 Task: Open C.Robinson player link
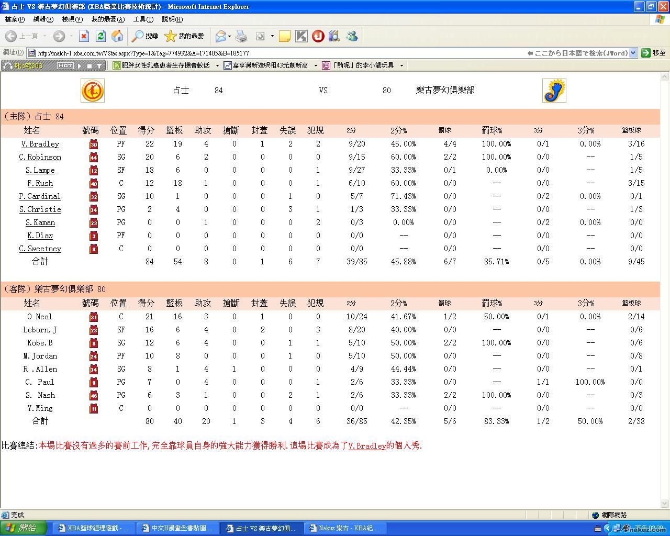(x=40, y=157)
